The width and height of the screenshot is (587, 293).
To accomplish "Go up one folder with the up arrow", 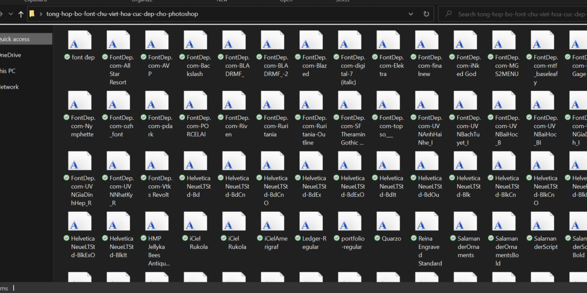I will pos(21,14).
